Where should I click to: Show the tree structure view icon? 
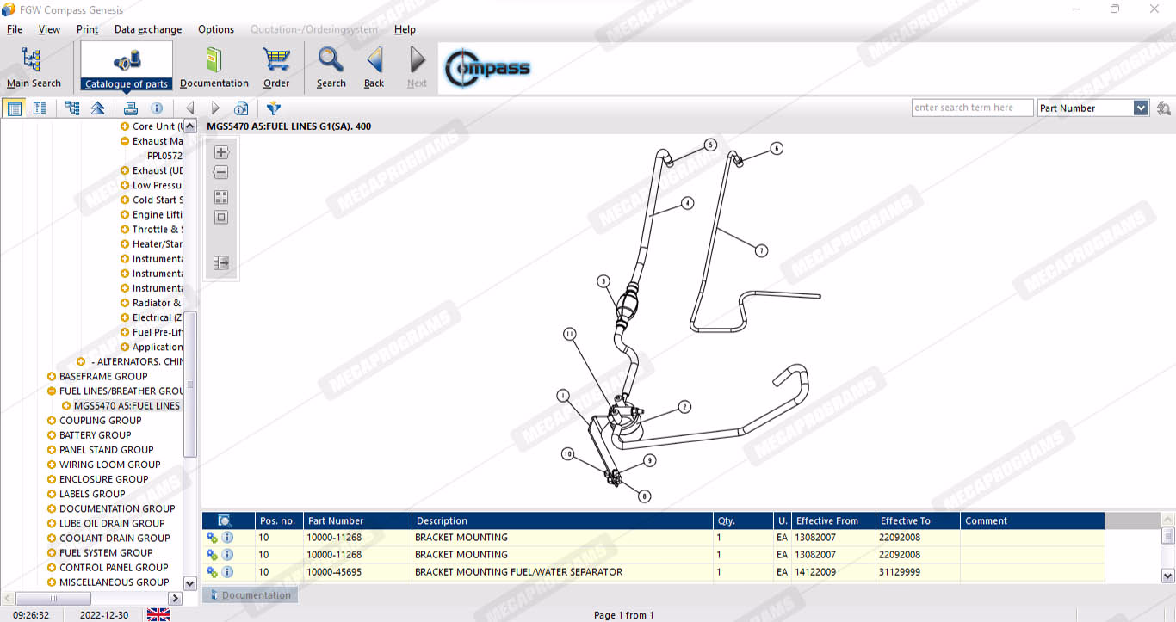click(x=72, y=108)
